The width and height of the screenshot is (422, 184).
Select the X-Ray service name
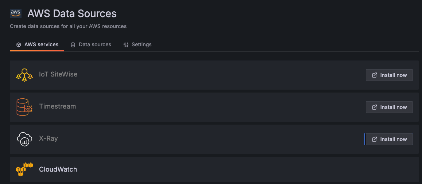tap(49, 138)
